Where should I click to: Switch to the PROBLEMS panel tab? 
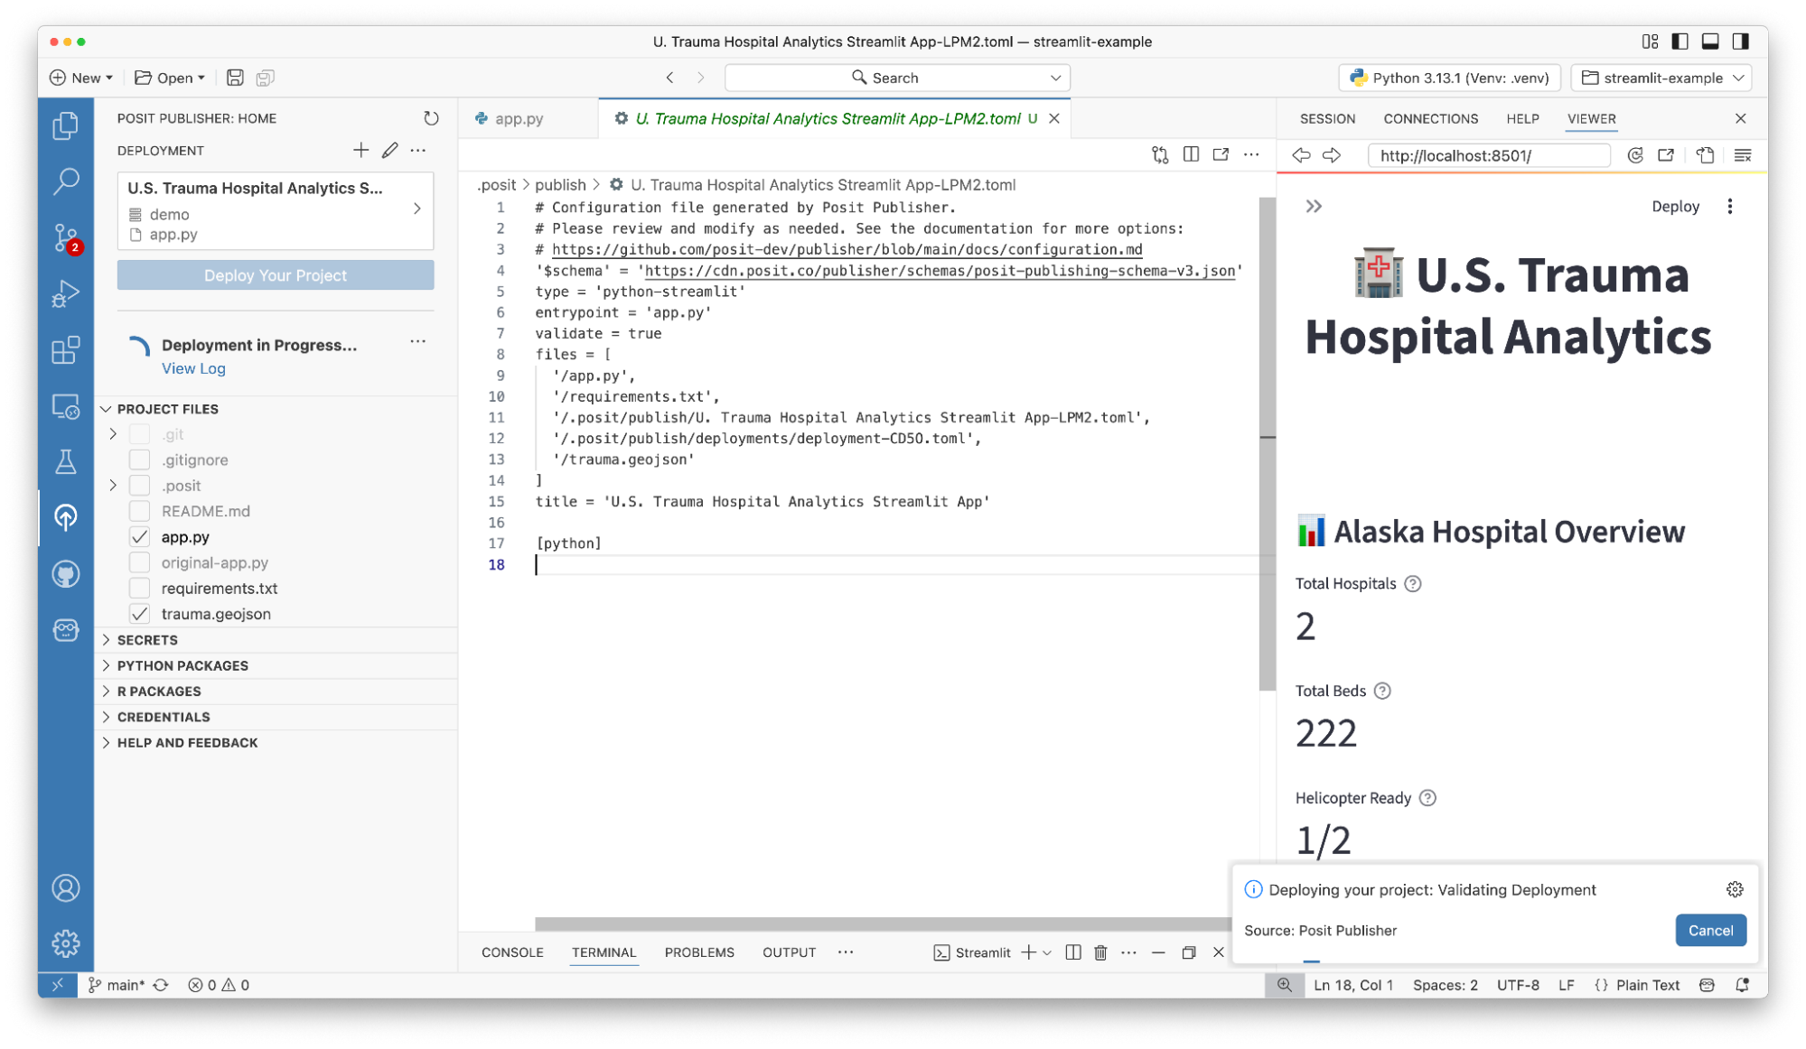pyautogui.click(x=698, y=952)
